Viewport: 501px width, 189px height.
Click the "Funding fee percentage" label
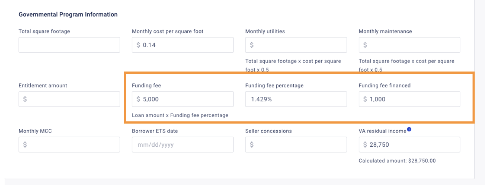click(274, 86)
